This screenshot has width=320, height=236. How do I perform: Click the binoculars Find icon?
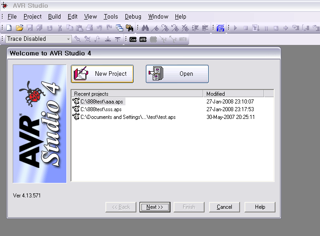click(145, 28)
